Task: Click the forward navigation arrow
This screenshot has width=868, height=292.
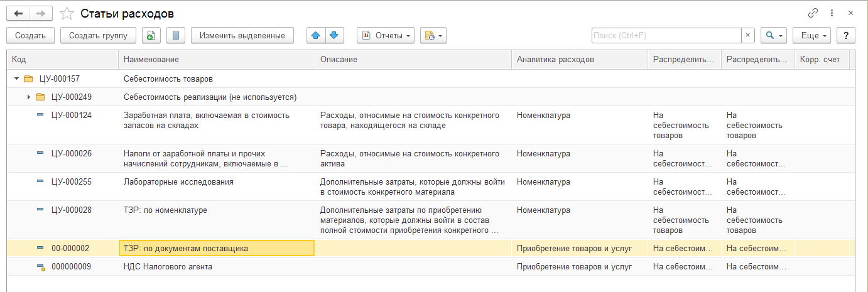Action: [41, 13]
